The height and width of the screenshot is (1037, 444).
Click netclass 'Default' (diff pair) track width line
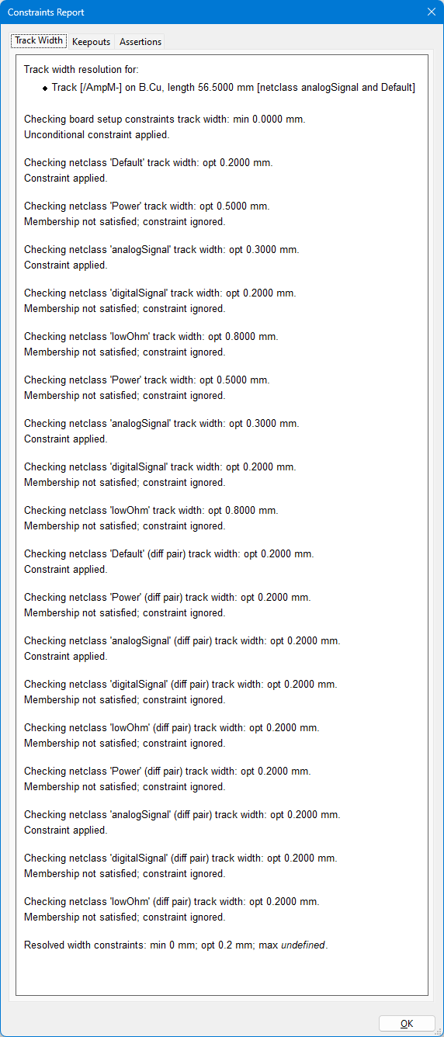(x=169, y=554)
